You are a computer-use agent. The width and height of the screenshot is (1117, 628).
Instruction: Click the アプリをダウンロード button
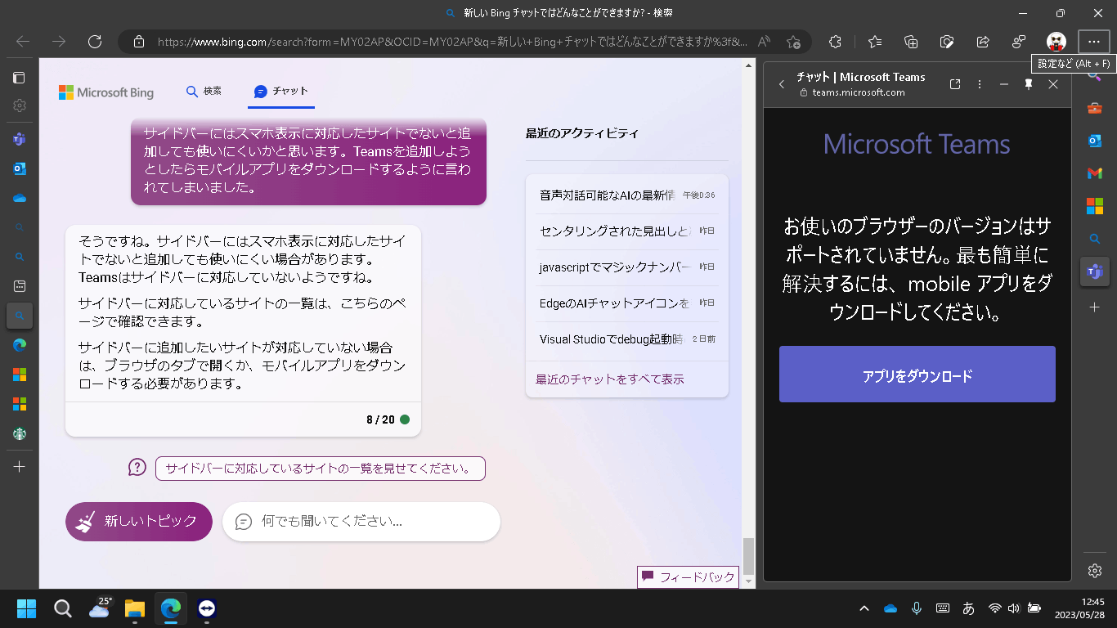[x=917, y=375]
